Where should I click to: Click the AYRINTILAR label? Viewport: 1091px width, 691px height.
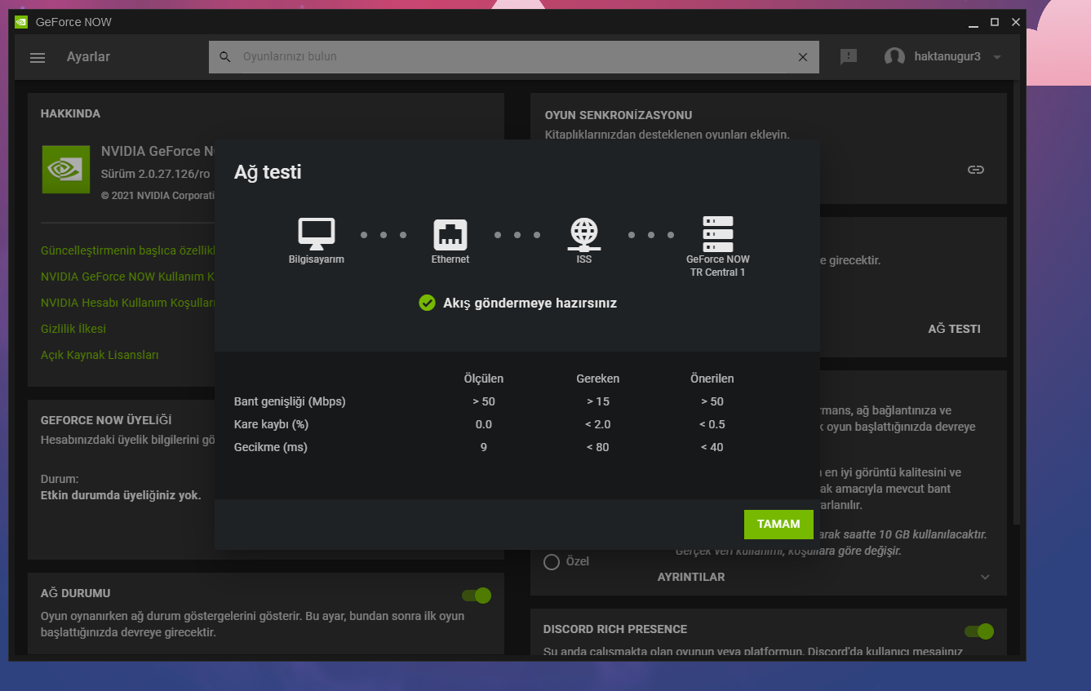click(691, 577)
